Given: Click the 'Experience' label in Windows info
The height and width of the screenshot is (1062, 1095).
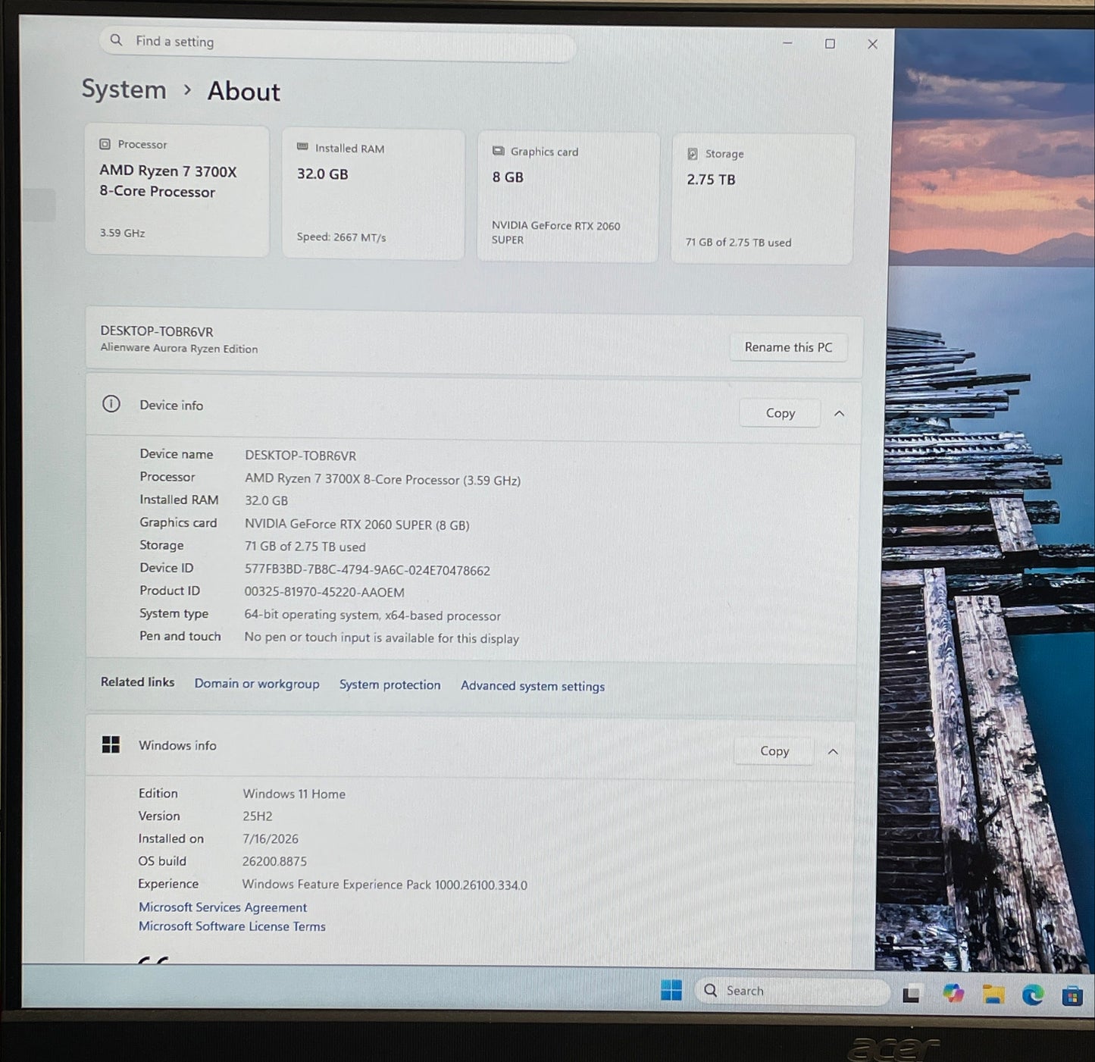Looking at the screenshot, I should (168, 884).
